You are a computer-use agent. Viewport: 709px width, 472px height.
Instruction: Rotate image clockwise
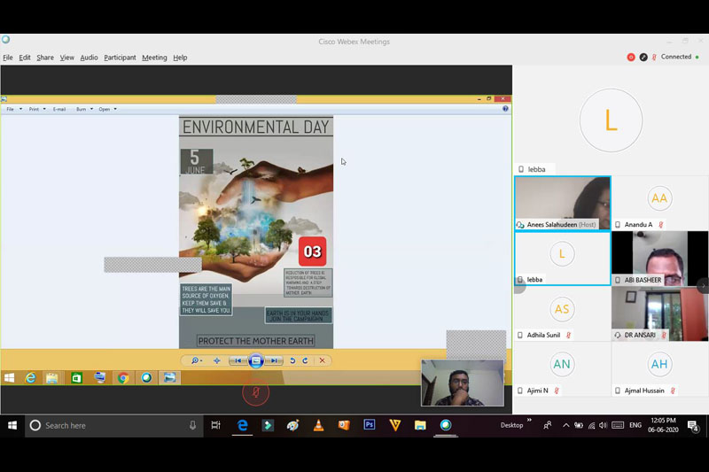(306, 360)
